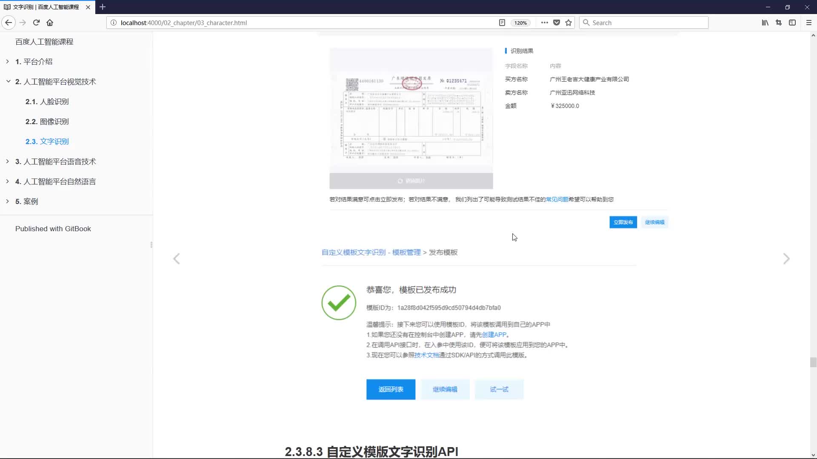Click the 2.3.8.3 自定义模版文字识别API heading

(x=371, y=451)
